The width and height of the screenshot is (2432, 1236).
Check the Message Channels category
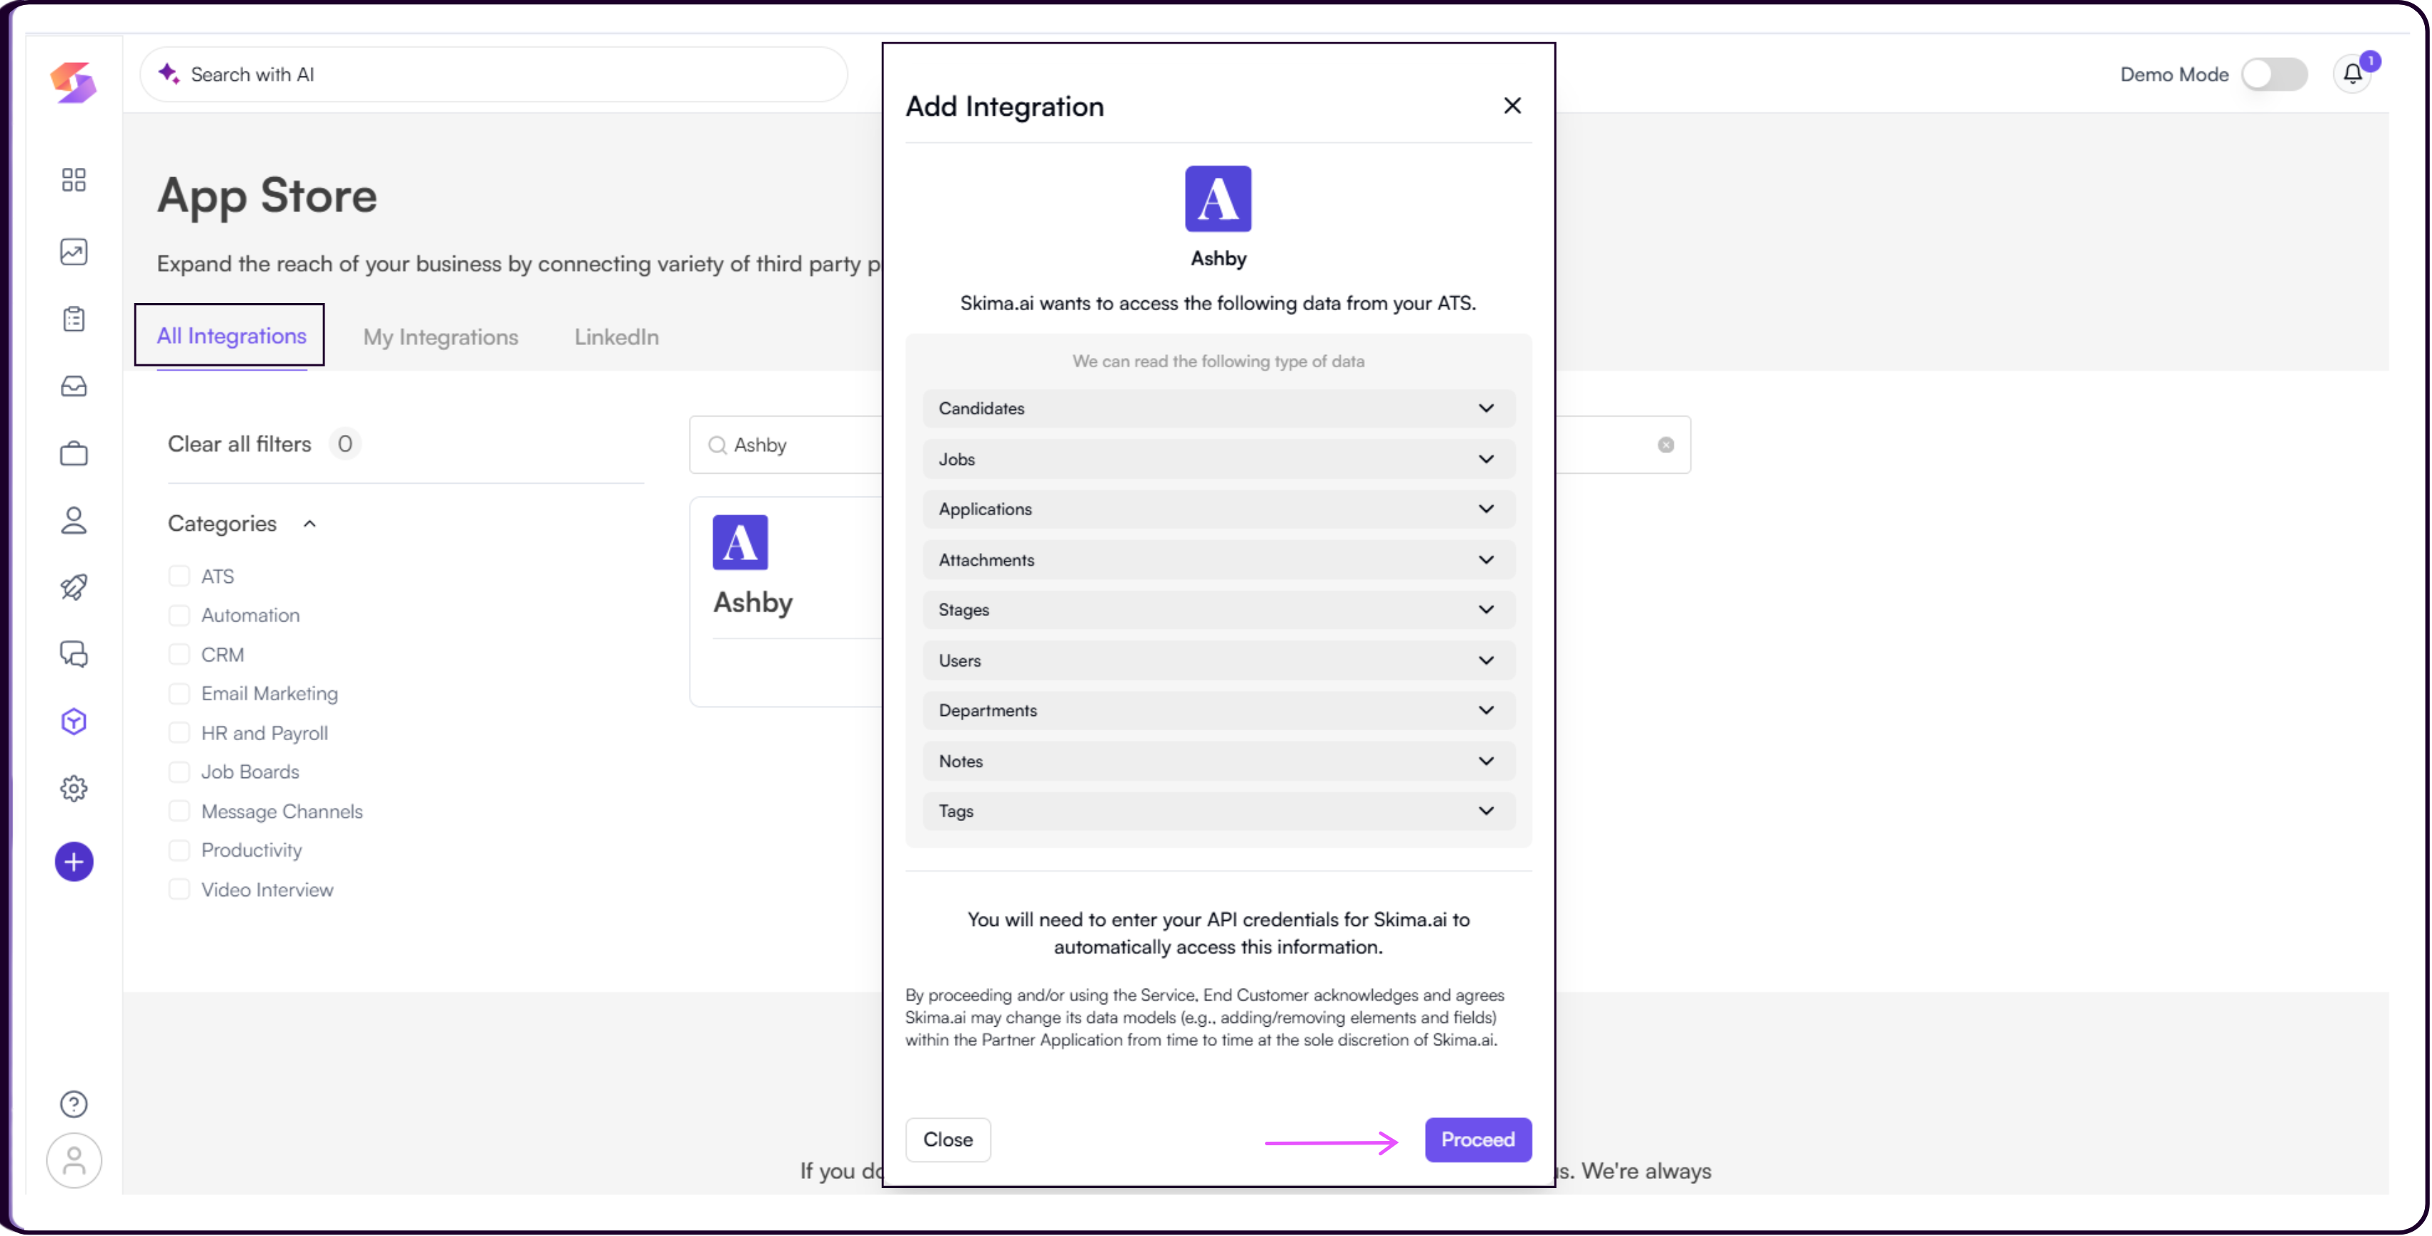(x=179, y=812)
